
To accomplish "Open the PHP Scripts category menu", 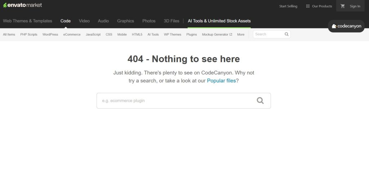I will 29,34.
